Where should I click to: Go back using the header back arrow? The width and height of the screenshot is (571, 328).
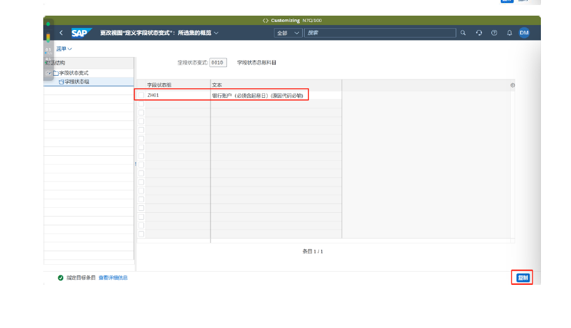(x=61, y=33)
